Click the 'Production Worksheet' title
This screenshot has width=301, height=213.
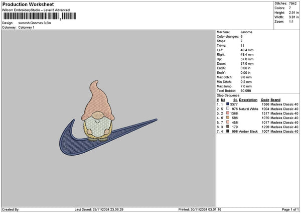tap(28, 4)
